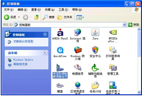The height and width of the screenshot is (96, 142).
Task: Open the AGEIA PhysX icon
Action: (x=60, y=33)
